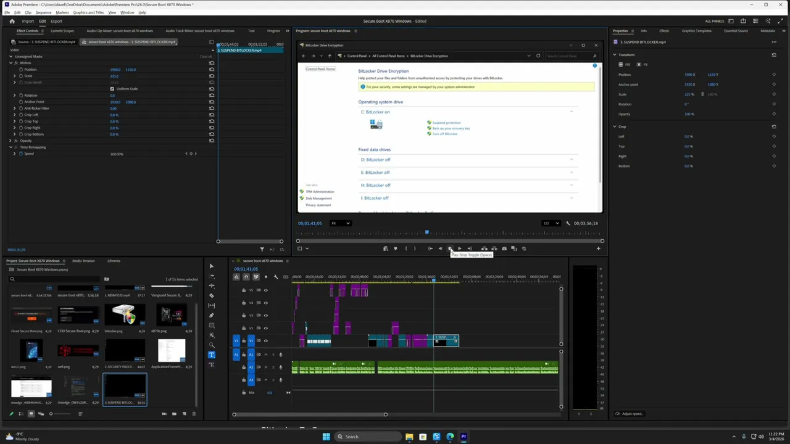The width and height of the screenshot is (790, 444).
Task: Open the Fit zoom level dropdown
Action: point(341,223)
